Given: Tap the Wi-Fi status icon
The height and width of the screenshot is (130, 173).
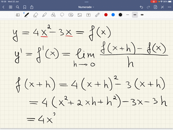Looking at the screenshot, I should click(161, 1).
